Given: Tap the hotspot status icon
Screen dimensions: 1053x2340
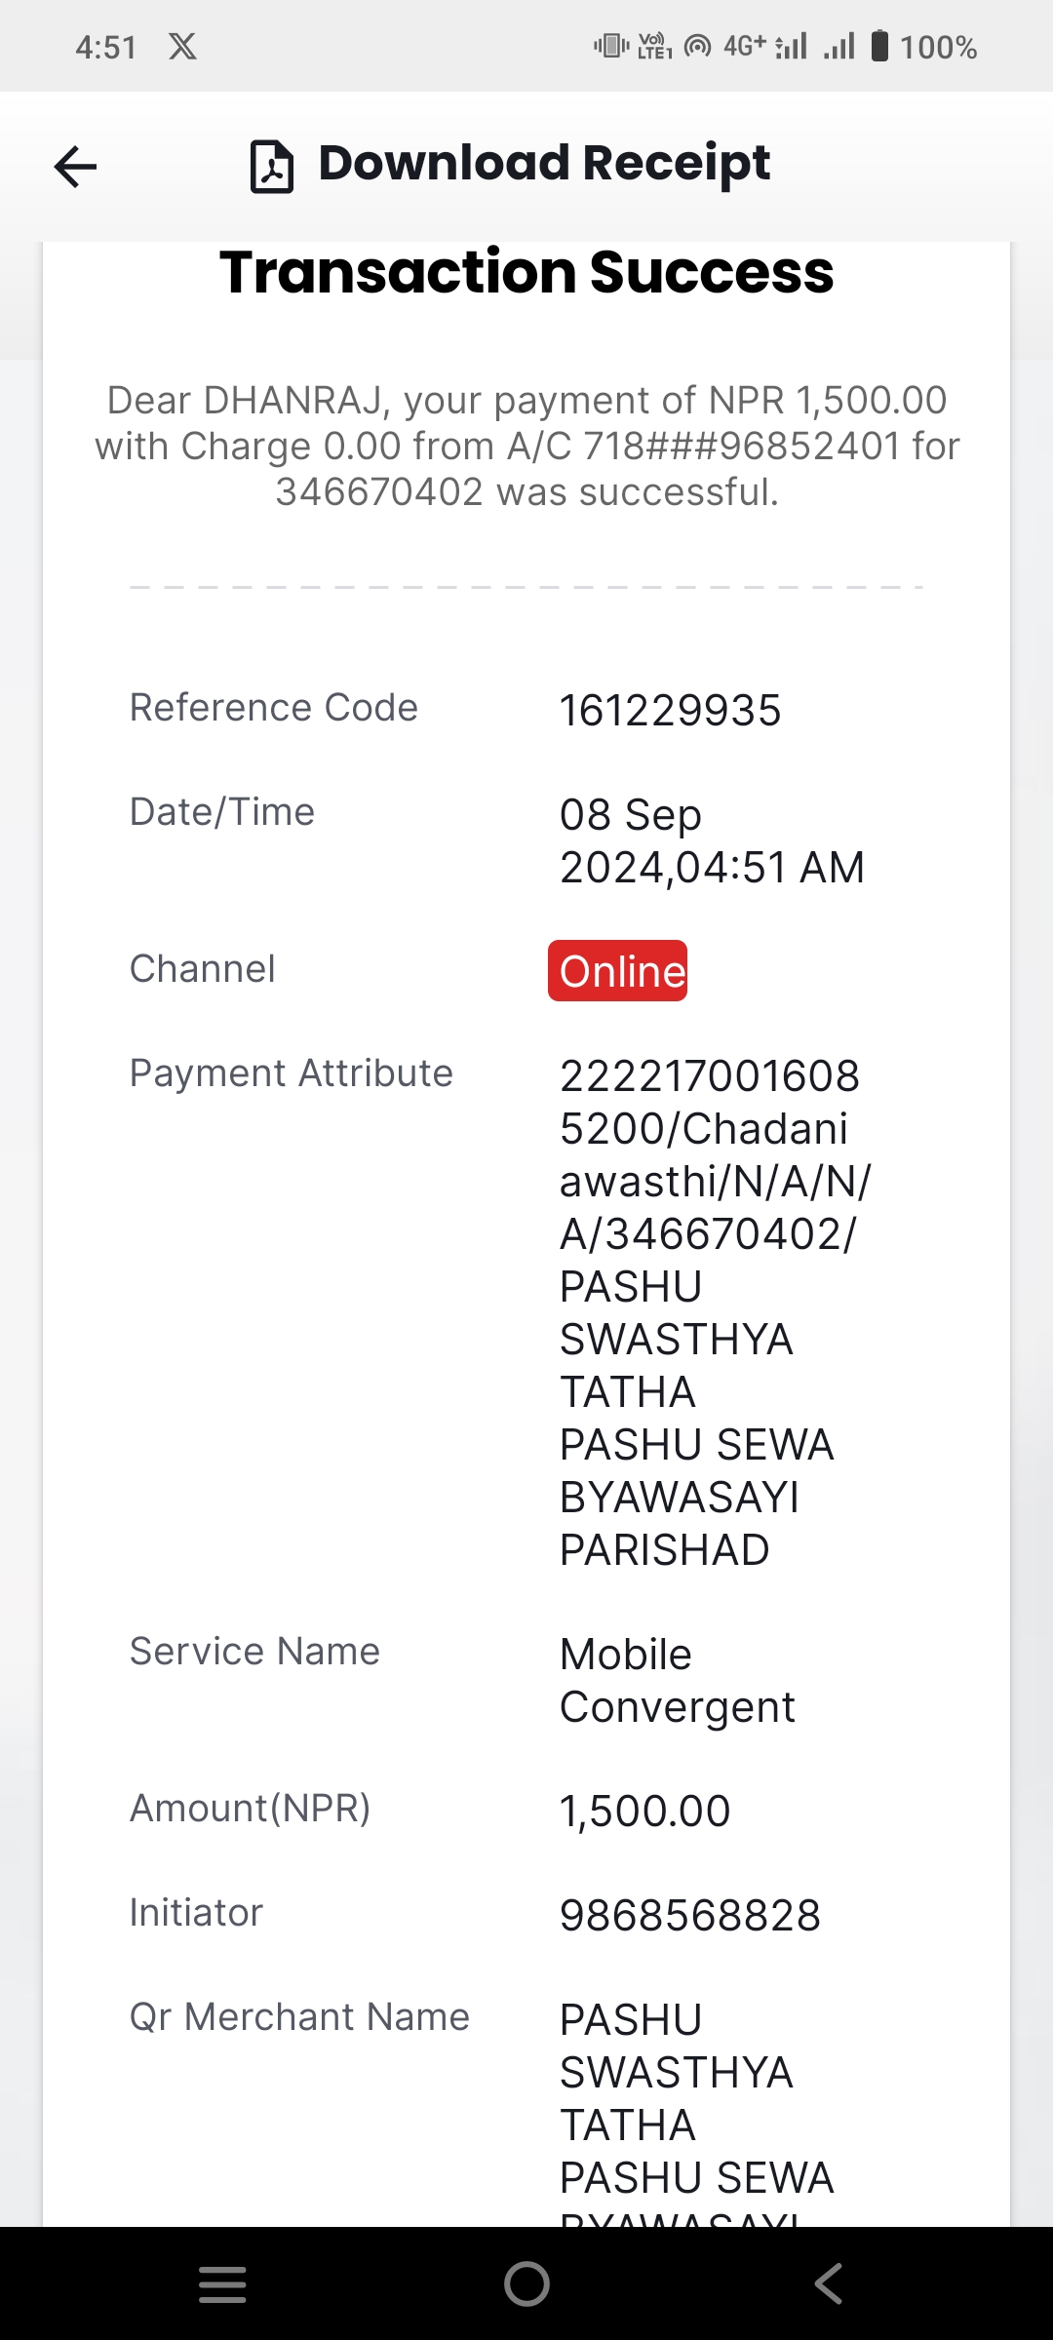Looking at the screenshot, I should point(698,46).
